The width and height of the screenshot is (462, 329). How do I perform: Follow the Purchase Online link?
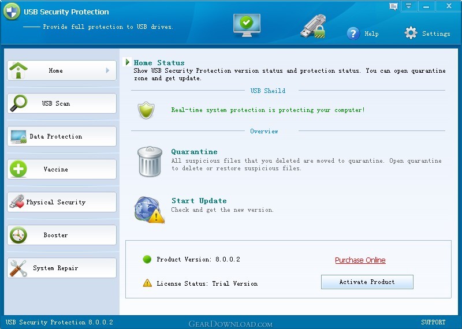(360, 260)
